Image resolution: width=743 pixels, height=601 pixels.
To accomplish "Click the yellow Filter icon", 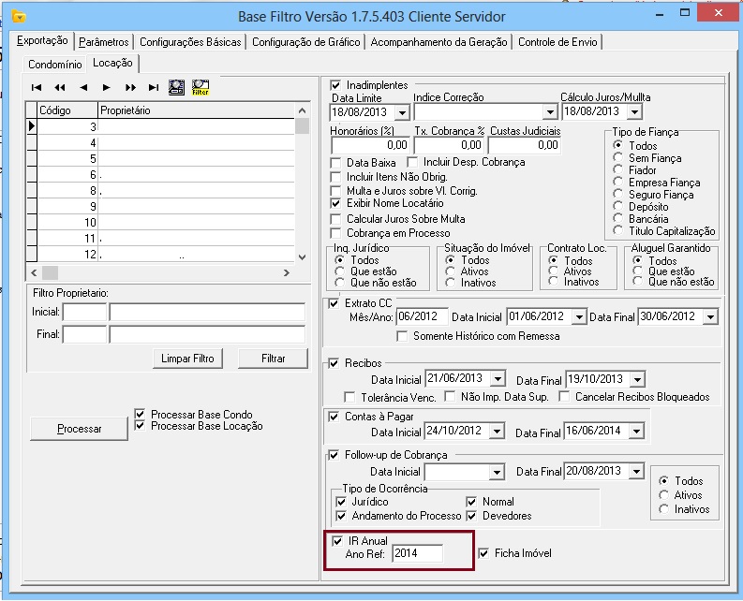I will tap(200, 87).
